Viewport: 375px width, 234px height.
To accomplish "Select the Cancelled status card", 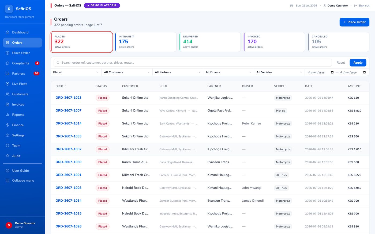I will tap(339, 42).
